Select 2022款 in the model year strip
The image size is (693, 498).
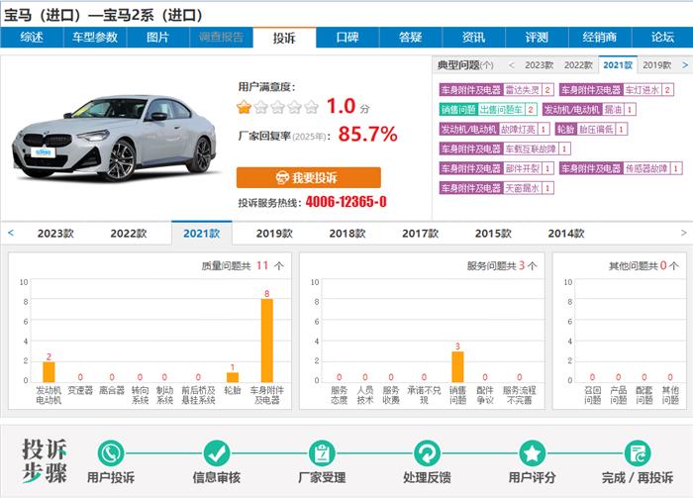[129, 234]
